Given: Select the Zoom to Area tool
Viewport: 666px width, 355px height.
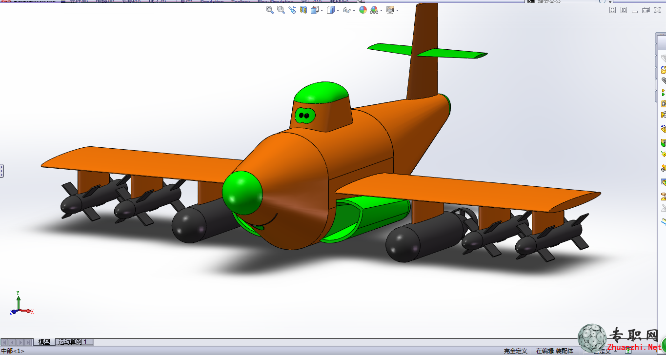Looking at the screenshot, I should pyautogui.click(x=281, y=10).
